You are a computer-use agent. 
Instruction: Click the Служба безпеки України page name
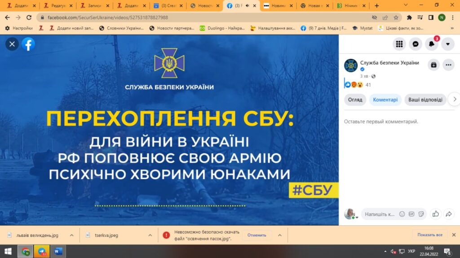389,63
